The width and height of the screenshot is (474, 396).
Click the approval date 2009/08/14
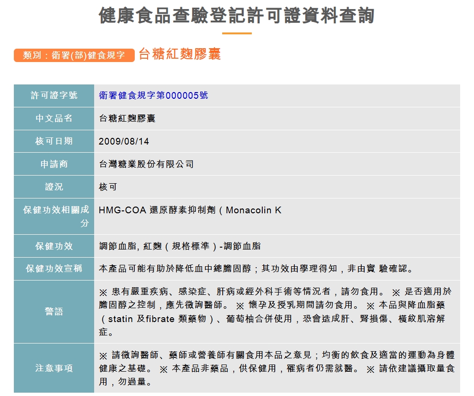(124, 141)
